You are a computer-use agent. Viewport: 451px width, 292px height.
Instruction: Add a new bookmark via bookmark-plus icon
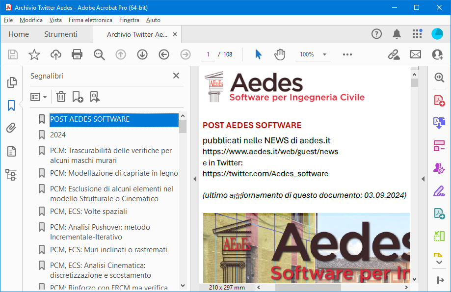tap(77, 97)
